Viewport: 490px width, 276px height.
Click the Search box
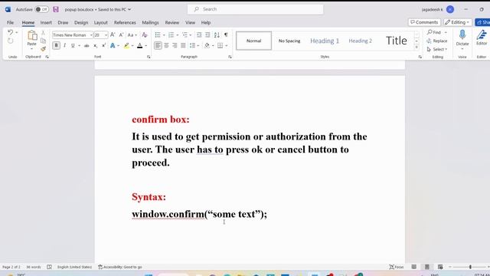255,9
